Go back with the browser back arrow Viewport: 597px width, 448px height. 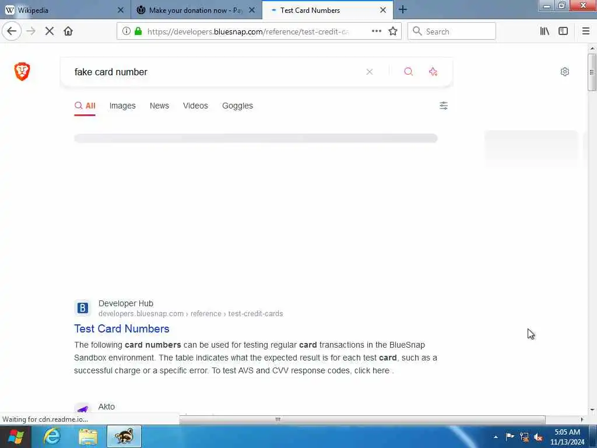(x=12, y=32)
